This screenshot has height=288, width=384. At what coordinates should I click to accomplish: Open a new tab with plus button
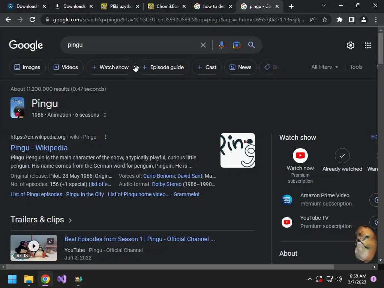pyautogui.click(x=291, y=6)
